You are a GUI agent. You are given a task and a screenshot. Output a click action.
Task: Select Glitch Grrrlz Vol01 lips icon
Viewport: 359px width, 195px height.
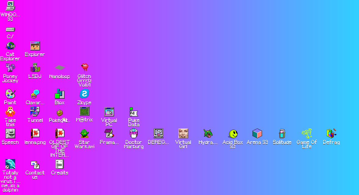click(x=84, y=67)
